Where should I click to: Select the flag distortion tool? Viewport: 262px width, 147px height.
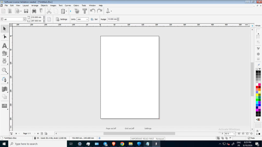(x=5, y=89)
